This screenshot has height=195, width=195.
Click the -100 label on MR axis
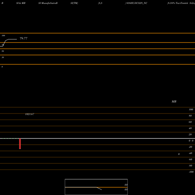pyautogui.click(x=191, y=172)
